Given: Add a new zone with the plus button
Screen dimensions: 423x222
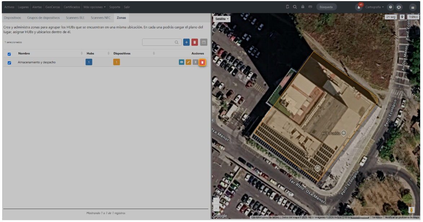Looking at the screenshot, I should point(186,43).
